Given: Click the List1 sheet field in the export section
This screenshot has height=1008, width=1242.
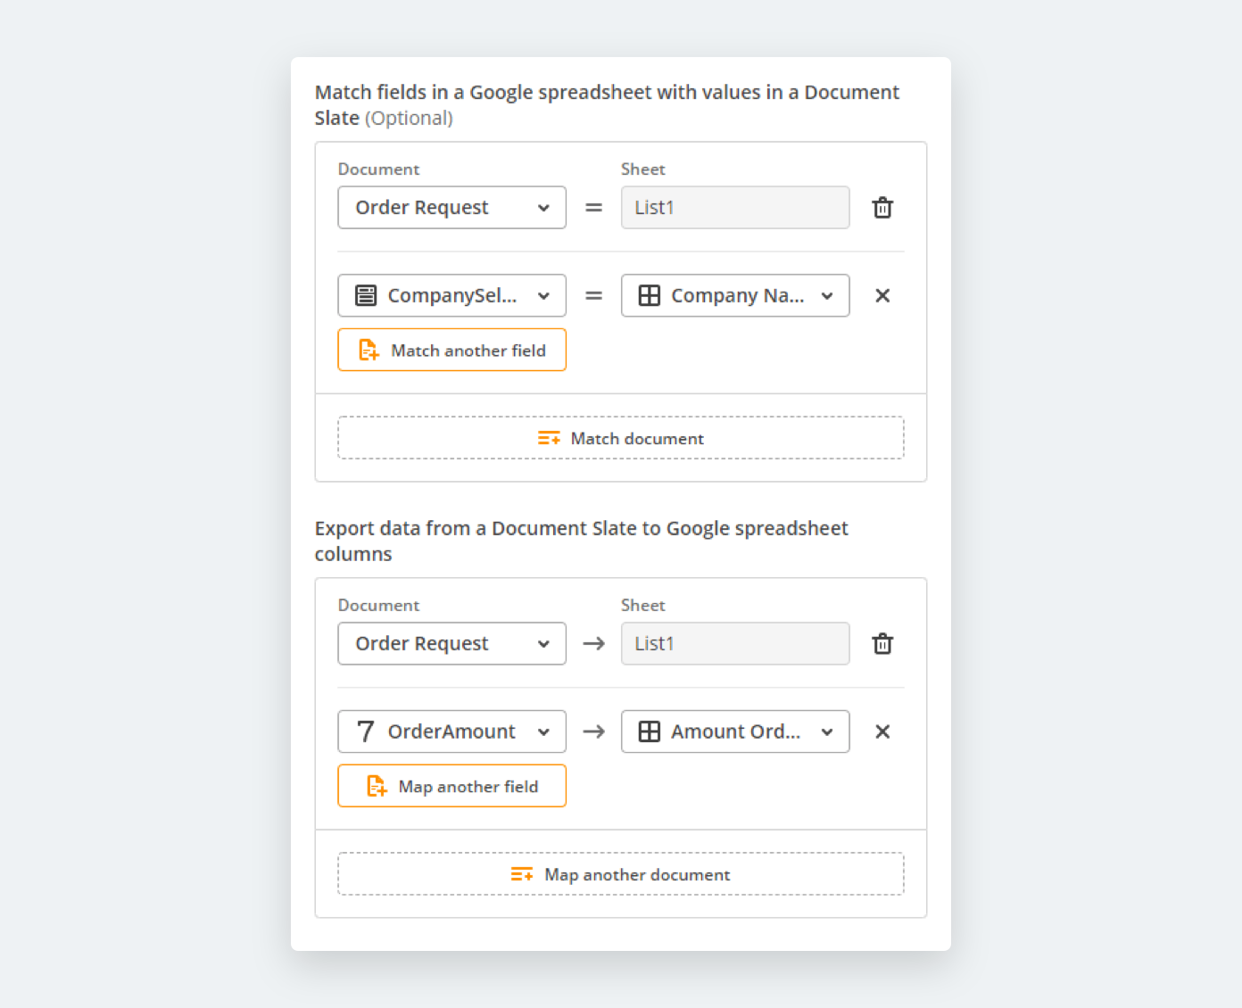Looking at the screenshot, I should (x=735, y=644).
